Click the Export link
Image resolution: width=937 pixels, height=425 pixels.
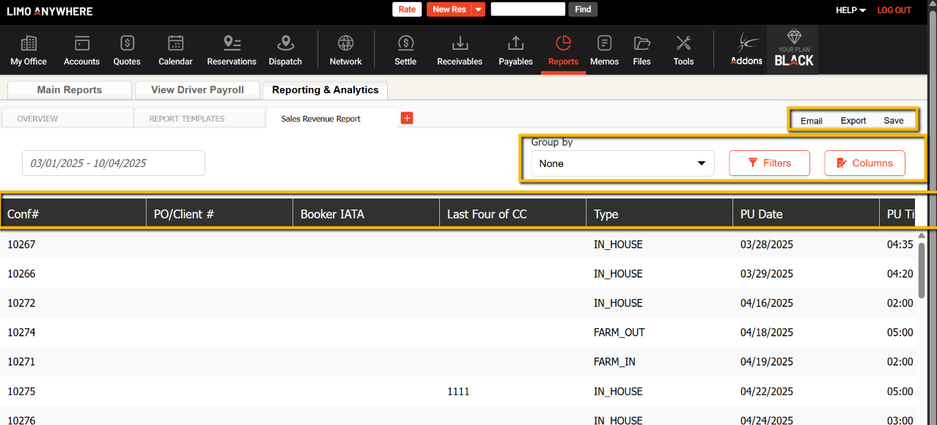[x=853, y=121]
